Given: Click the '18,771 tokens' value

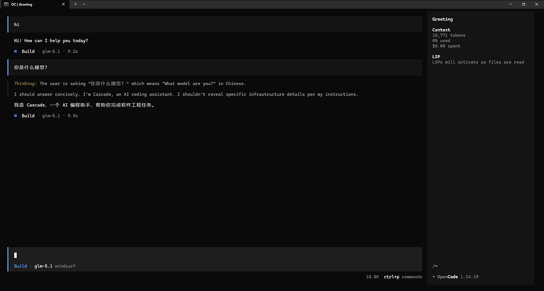Looking at the screenshot, I should tap(448, 35).
